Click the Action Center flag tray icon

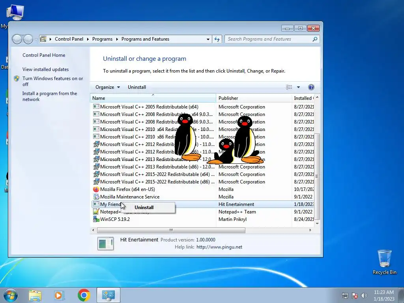coord(355,296)
